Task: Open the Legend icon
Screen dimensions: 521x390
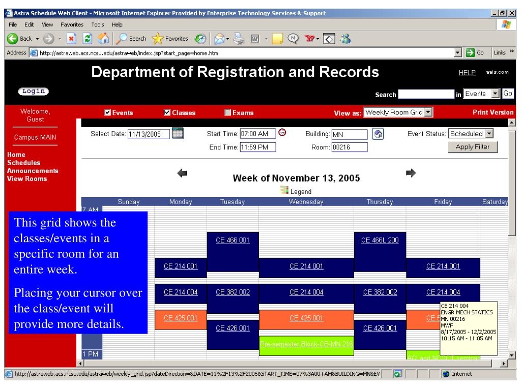Action: click(x=284, y=190)
